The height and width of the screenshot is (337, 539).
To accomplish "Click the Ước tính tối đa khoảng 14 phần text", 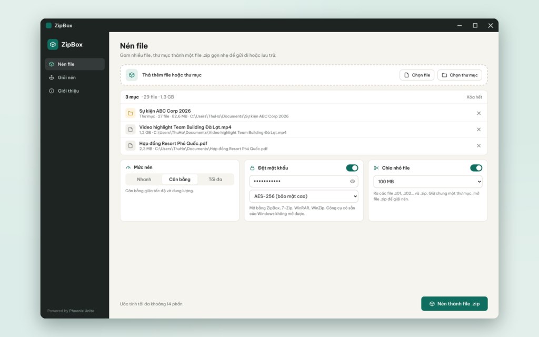I will 152,304.
